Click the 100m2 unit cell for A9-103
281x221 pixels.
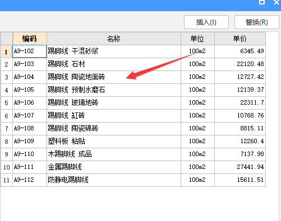197,64
